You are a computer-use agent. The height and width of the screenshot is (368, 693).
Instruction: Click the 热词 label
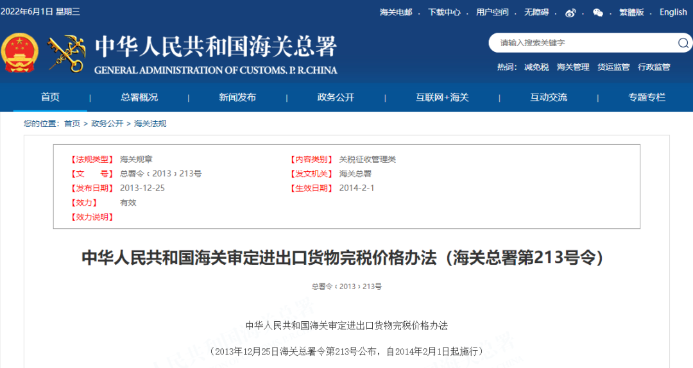point(506,67)
